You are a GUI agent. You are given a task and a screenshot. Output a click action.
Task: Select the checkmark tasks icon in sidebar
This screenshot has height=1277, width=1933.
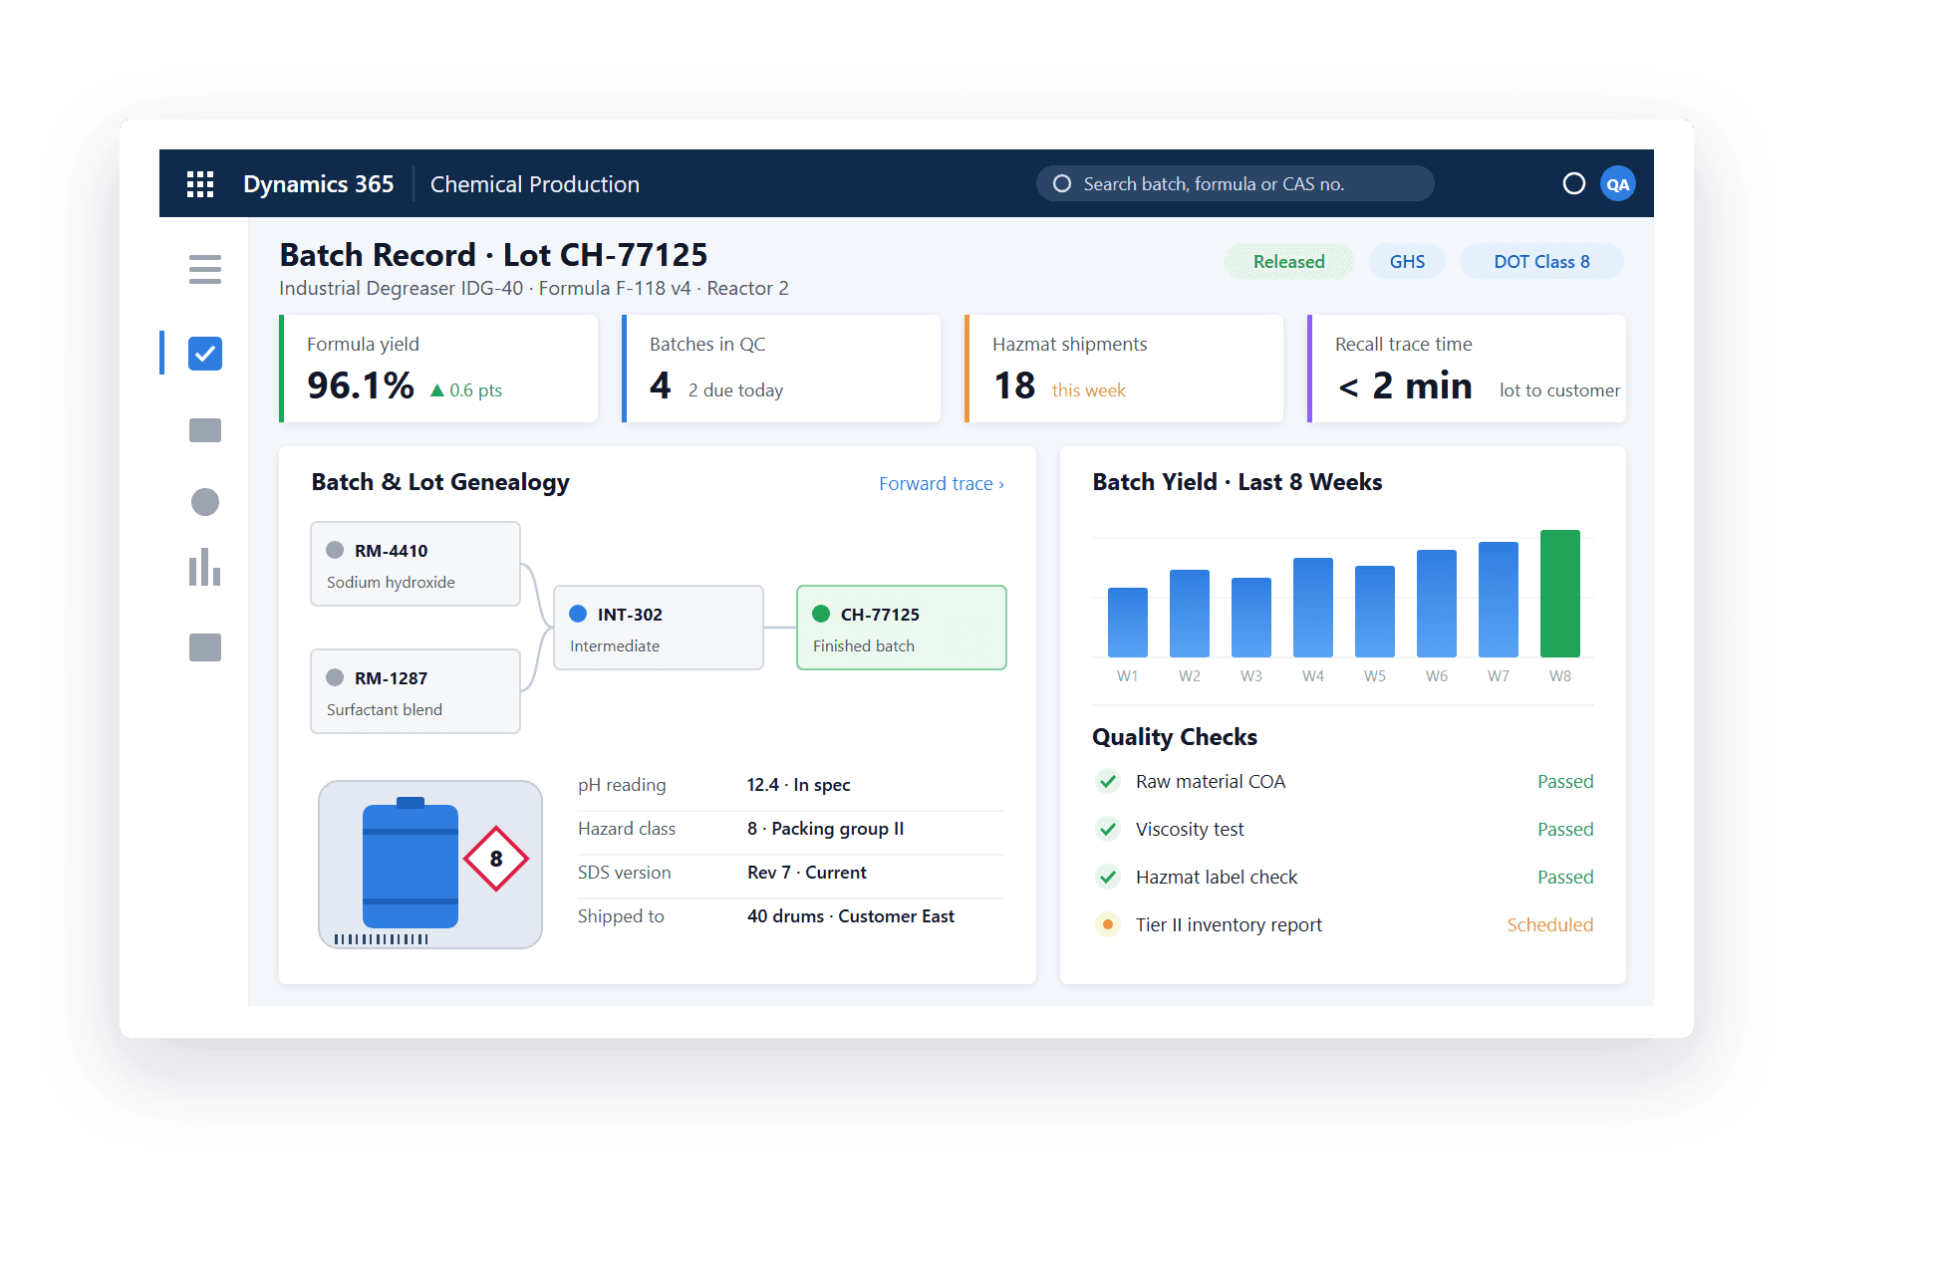pos(205,354)
